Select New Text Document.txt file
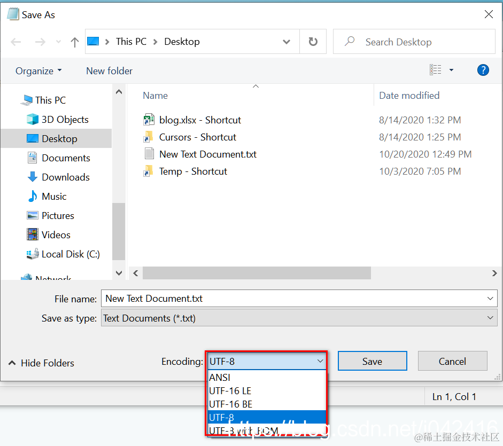503x446 pixels. 208,154
